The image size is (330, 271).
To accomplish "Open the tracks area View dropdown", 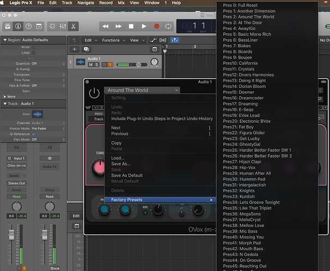I will click(x=137, y=40).
